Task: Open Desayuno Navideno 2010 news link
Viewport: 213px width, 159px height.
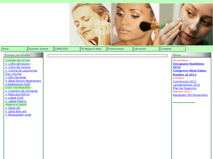Action: pos(188,65)
